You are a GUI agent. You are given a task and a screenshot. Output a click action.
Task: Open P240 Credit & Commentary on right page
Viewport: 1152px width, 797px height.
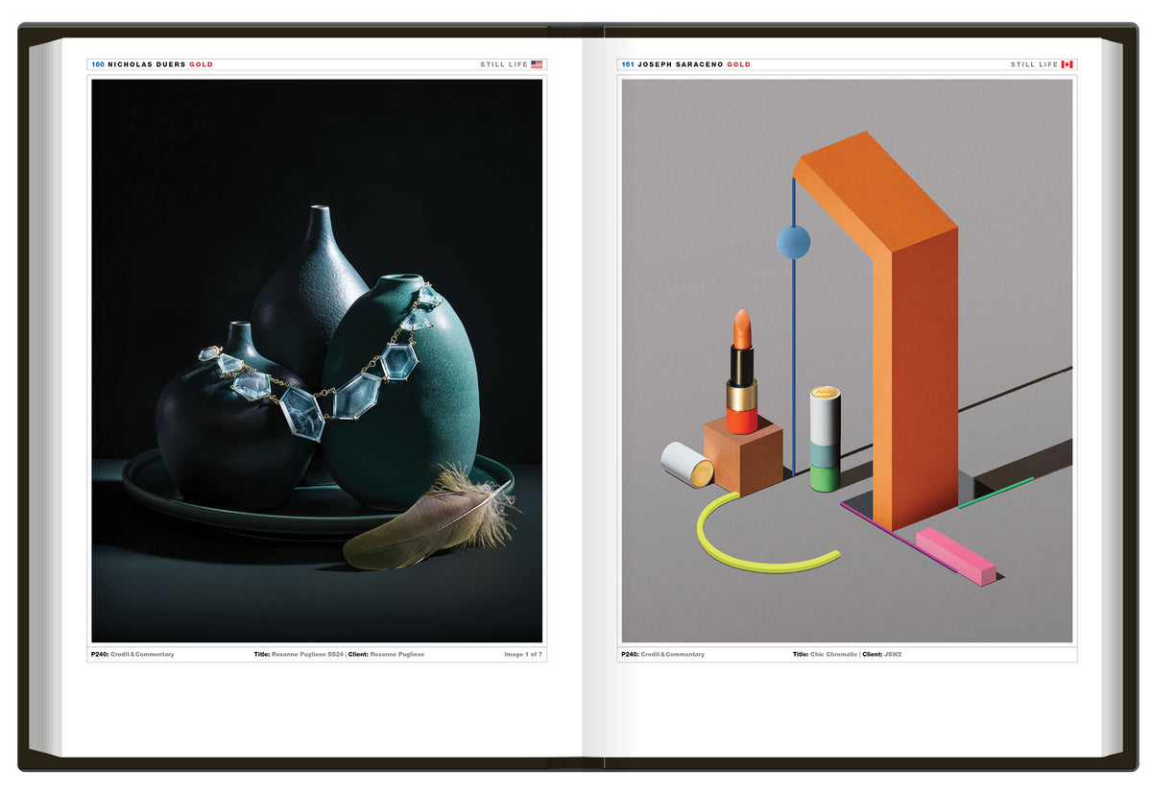(663, 654)
